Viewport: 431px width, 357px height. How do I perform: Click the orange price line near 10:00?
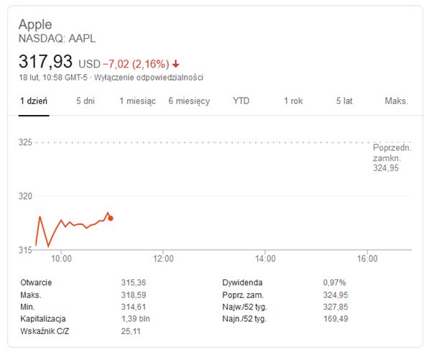61,221
